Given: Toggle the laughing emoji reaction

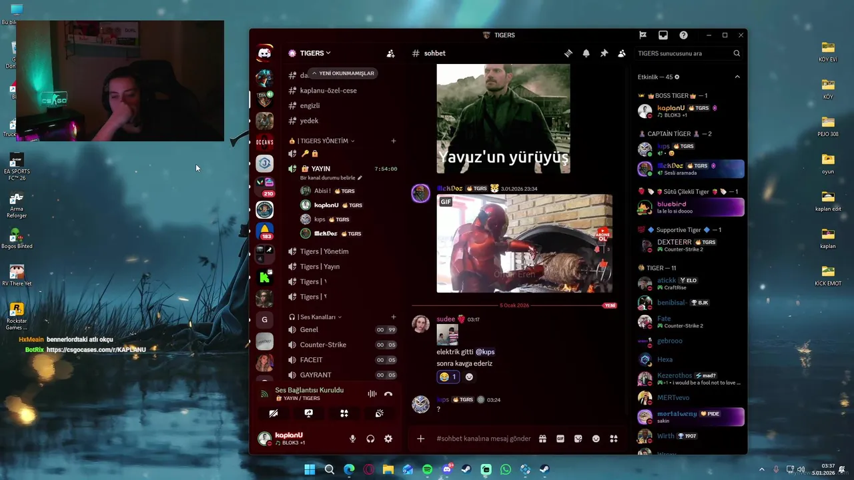Looking at the screenshot, I should click(x=448, y=377).
